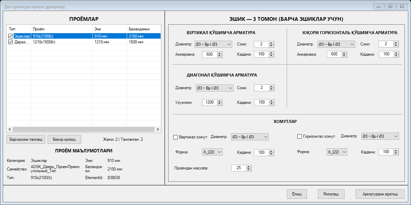Image resolution: width=411 pixels, height=205 pixels.
Task: Click the Арматурани яратиш button
Action: point(380,194)
